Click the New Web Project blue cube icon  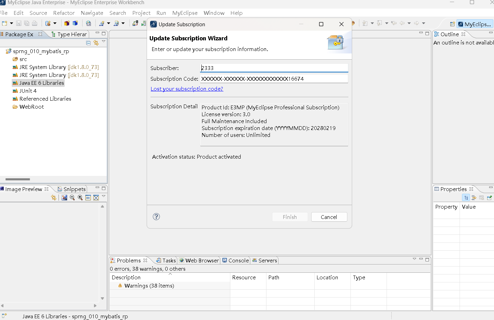pos(75,23)
